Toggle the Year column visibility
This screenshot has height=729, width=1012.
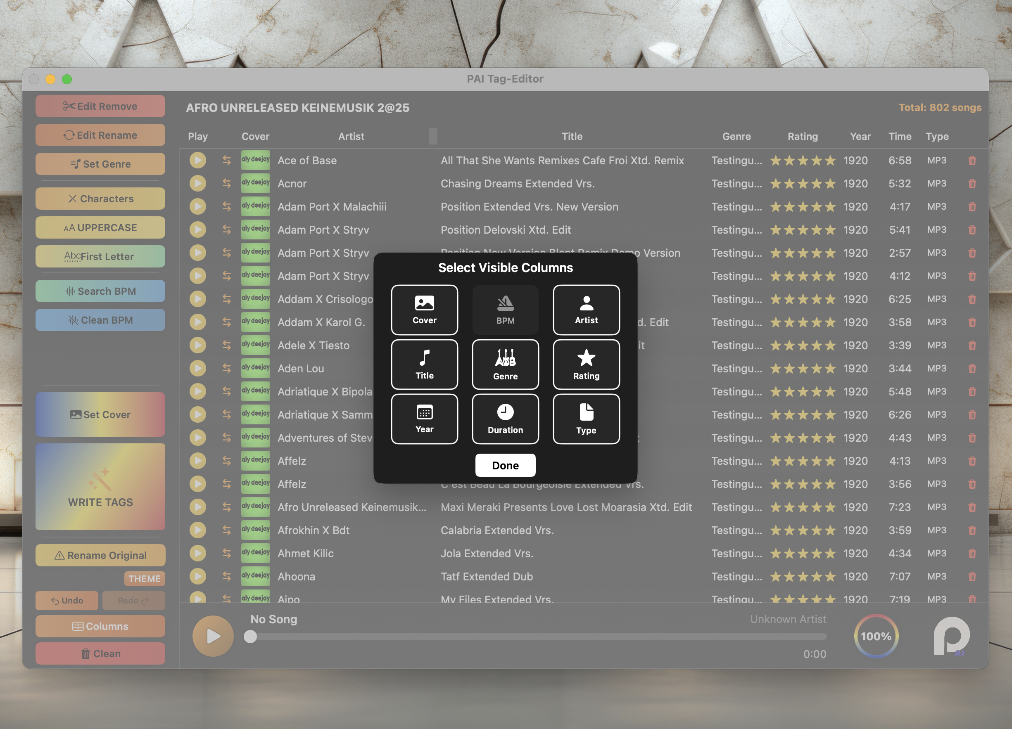(424, 419)
